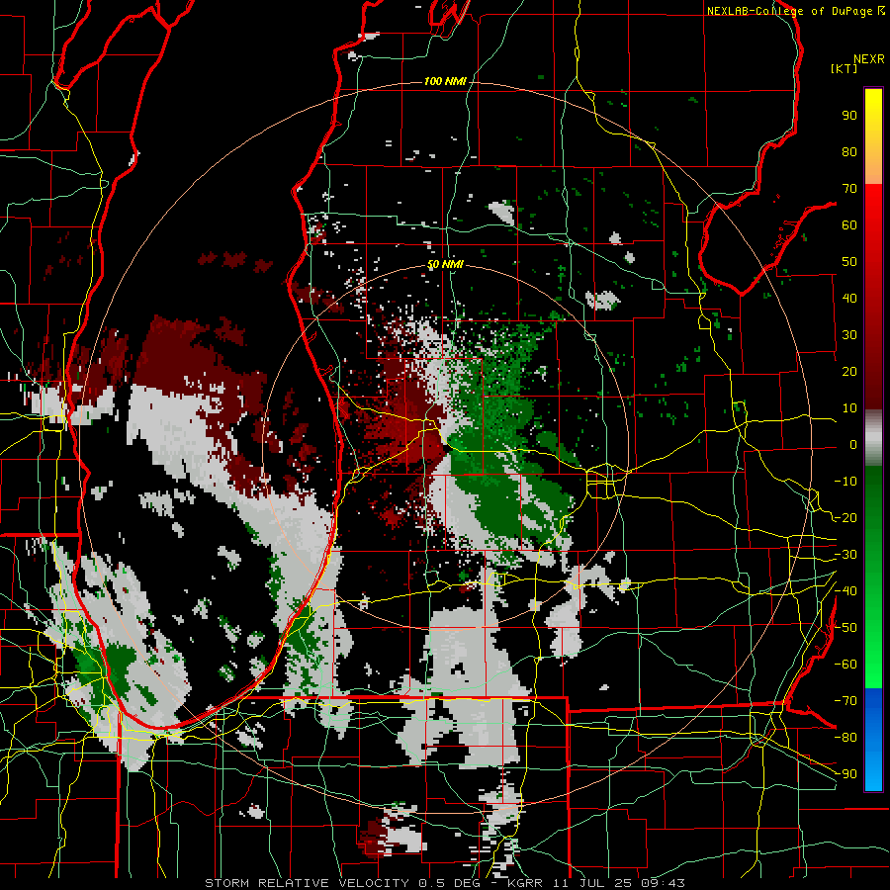Click the -30 knot scale label

845,555
